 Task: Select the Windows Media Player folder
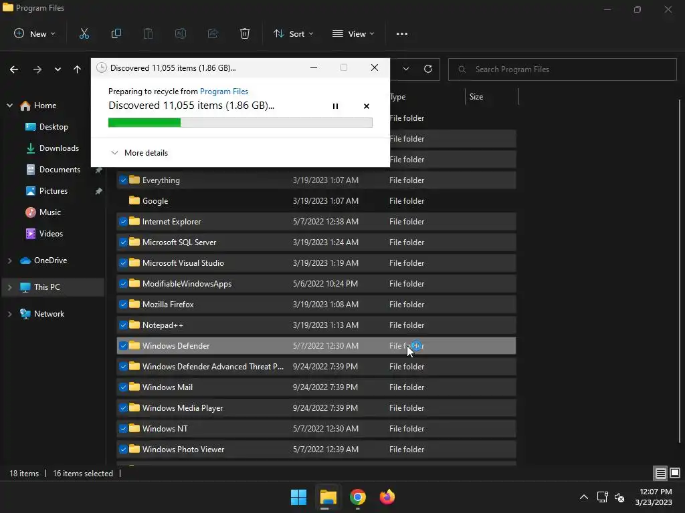coord(316,408)
